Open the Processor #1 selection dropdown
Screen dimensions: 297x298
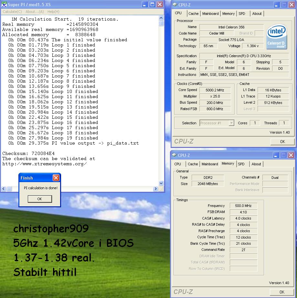231,123
